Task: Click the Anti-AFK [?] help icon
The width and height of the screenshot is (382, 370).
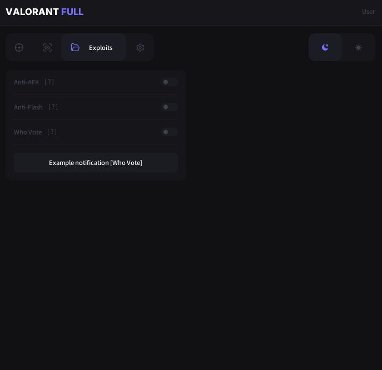Action: click(49, 82)
